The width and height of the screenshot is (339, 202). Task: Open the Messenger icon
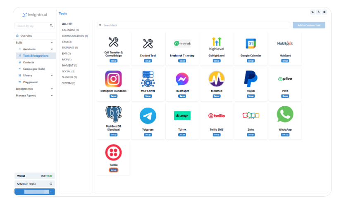(182, 79)
